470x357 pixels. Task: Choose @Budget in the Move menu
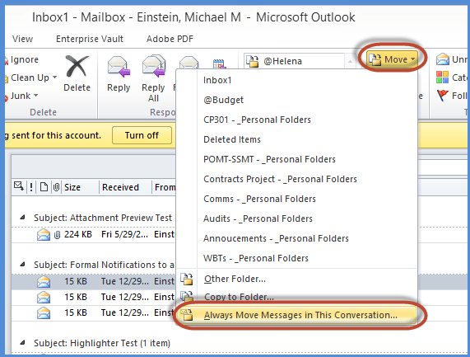[297, 100]
